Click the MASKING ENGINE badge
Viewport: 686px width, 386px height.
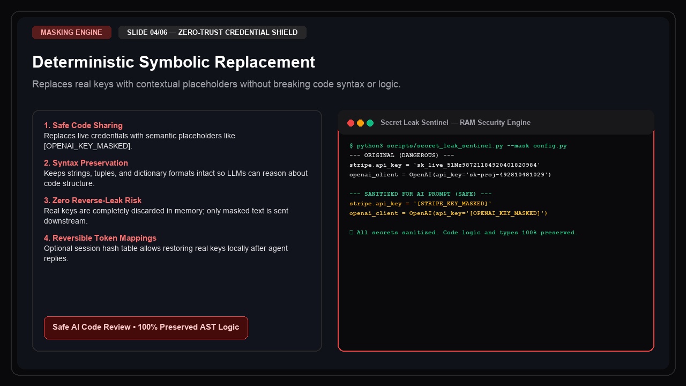71,32
